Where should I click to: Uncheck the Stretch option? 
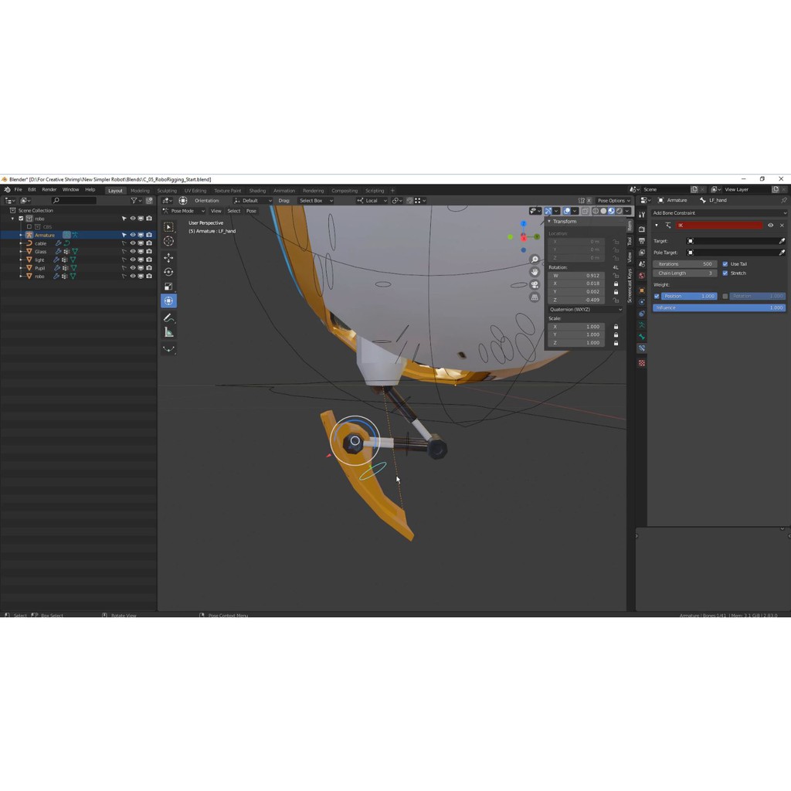[725, 273]
